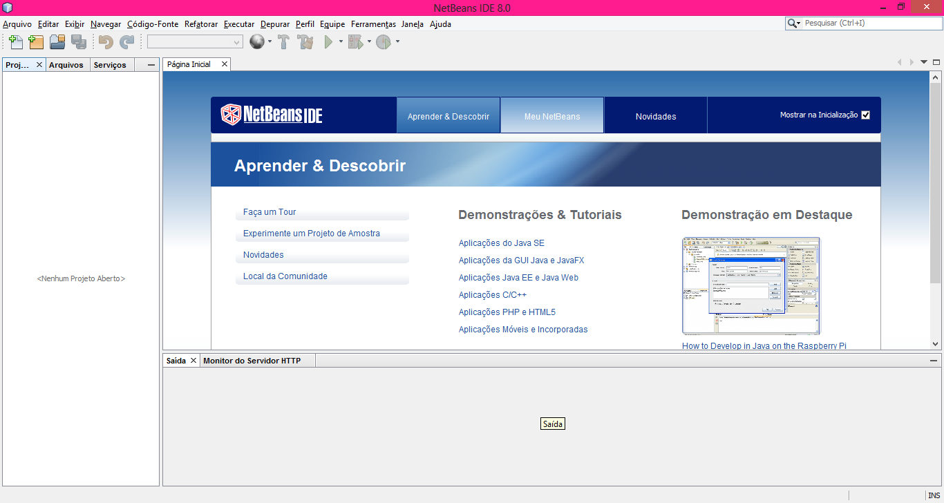Click the featured demo screenshot thumbnail
The height and width of the screenshot is (503, 944).
tap(751, 286)
